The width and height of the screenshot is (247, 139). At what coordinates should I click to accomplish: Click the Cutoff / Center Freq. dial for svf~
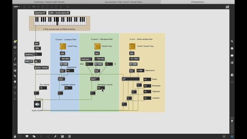tap(132, 46)
